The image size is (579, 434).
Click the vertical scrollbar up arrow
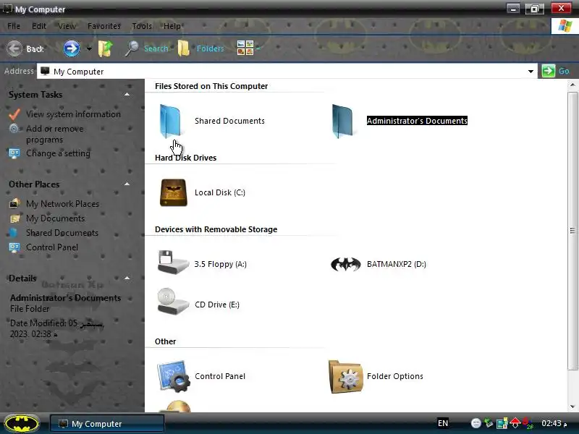(x=572, y=85)
